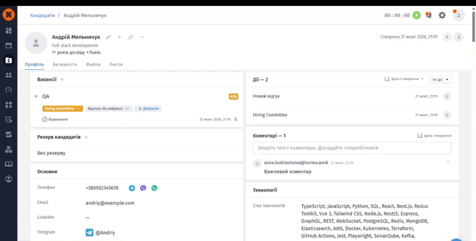Screen dimensions: 476x241
Task: Change comments Дата створення sorting
Action: click(434, 135)
